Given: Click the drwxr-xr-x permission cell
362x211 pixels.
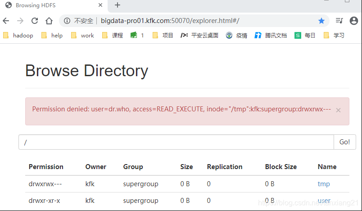Looking at the screenshot, I should click(44, 201).
